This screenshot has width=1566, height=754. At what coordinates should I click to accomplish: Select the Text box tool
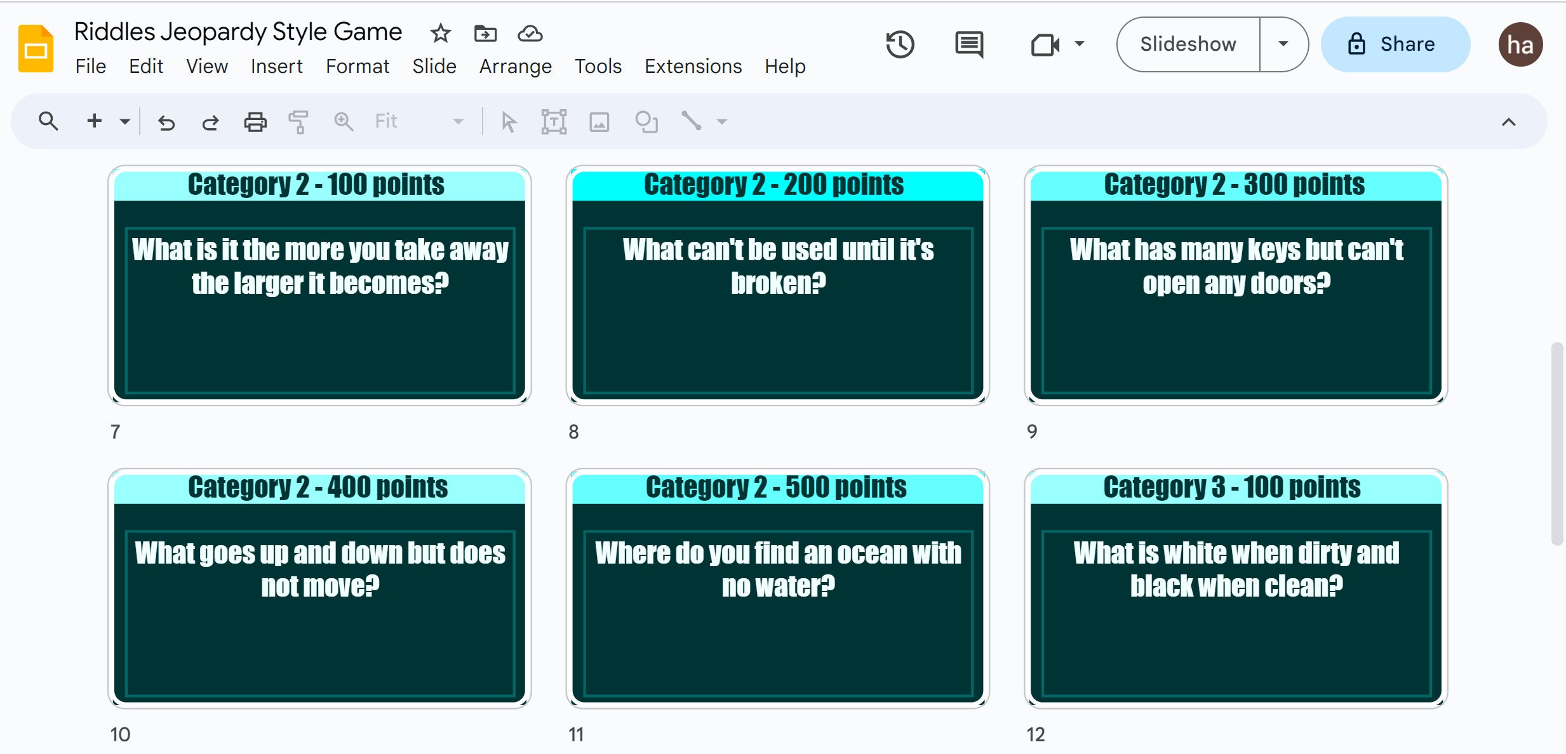coord(553,121)
